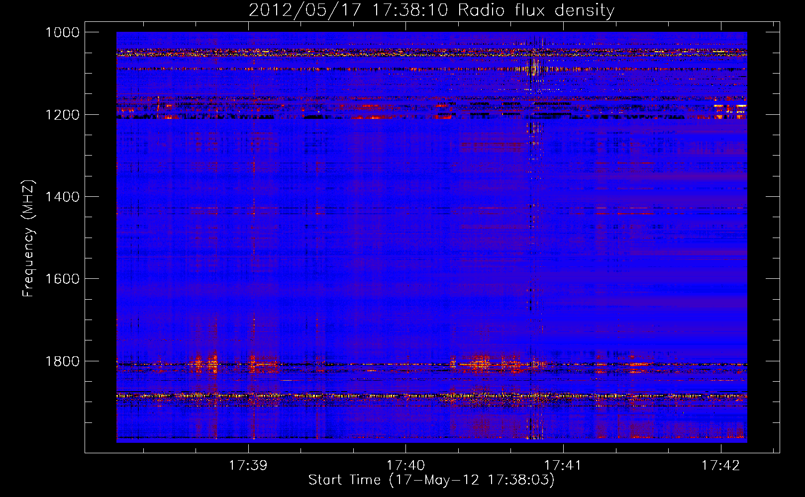805x497 pixels.
Task: Select the 1200 frequency tick label
Action: pyautogui.click(x=62, y=115)
